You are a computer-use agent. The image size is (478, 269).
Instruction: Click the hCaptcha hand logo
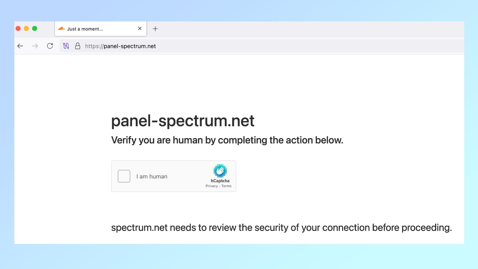(220, 171)
